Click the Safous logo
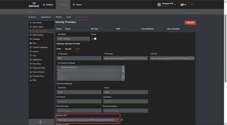 (x=34, y=5)
